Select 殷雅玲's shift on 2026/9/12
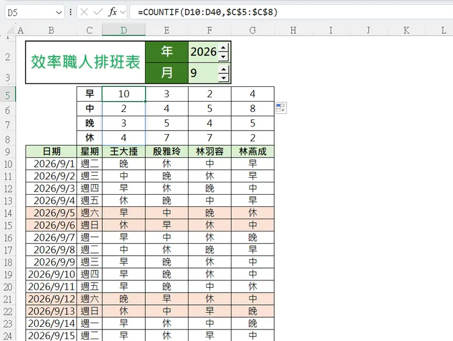Image resolution: width=453 pixels, height=341 pixels. click(167, 299)
